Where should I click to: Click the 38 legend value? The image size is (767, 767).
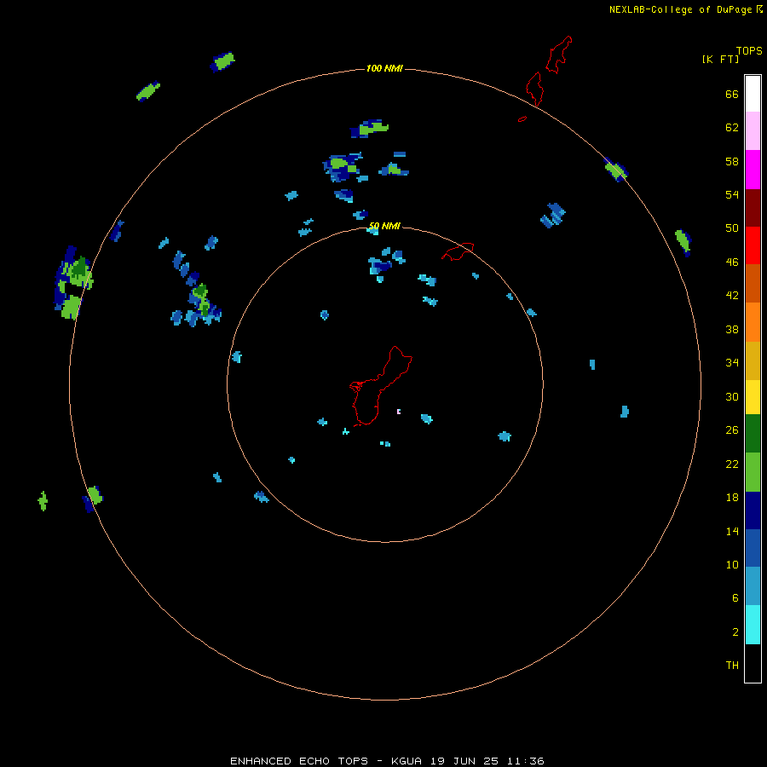click(732, 329)
